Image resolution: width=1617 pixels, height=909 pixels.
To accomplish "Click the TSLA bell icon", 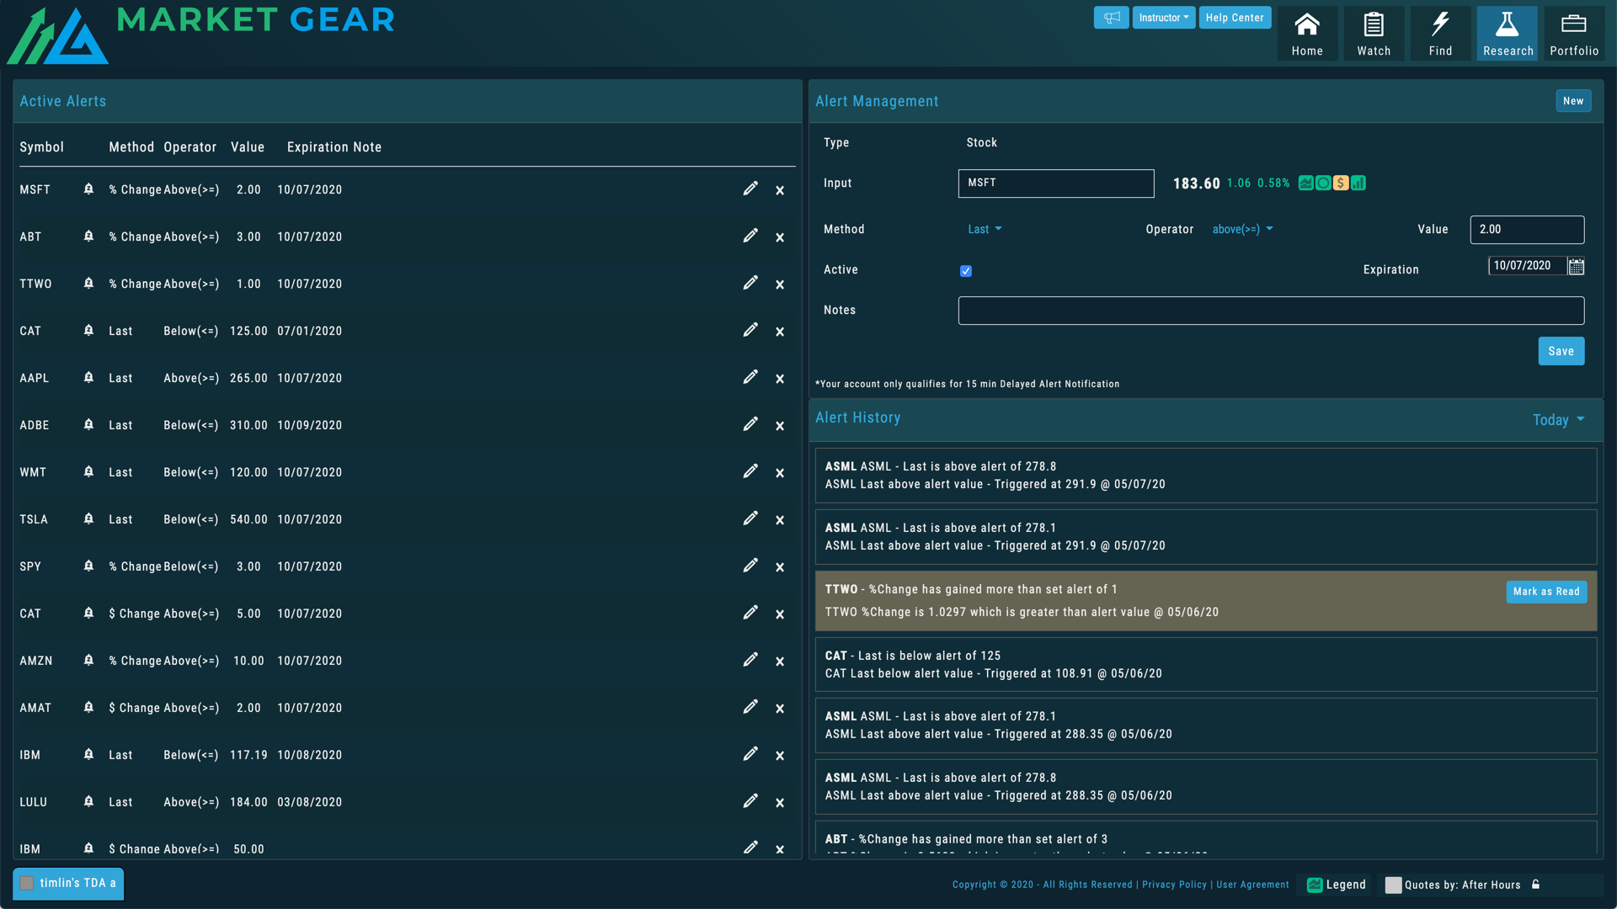I will tap(88, 519).
